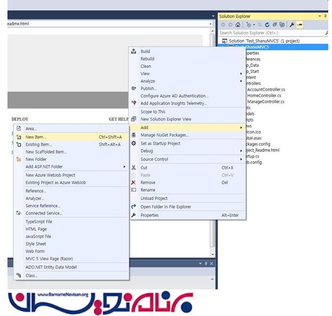Click Existing Item icon in submenu

point(19,145)
